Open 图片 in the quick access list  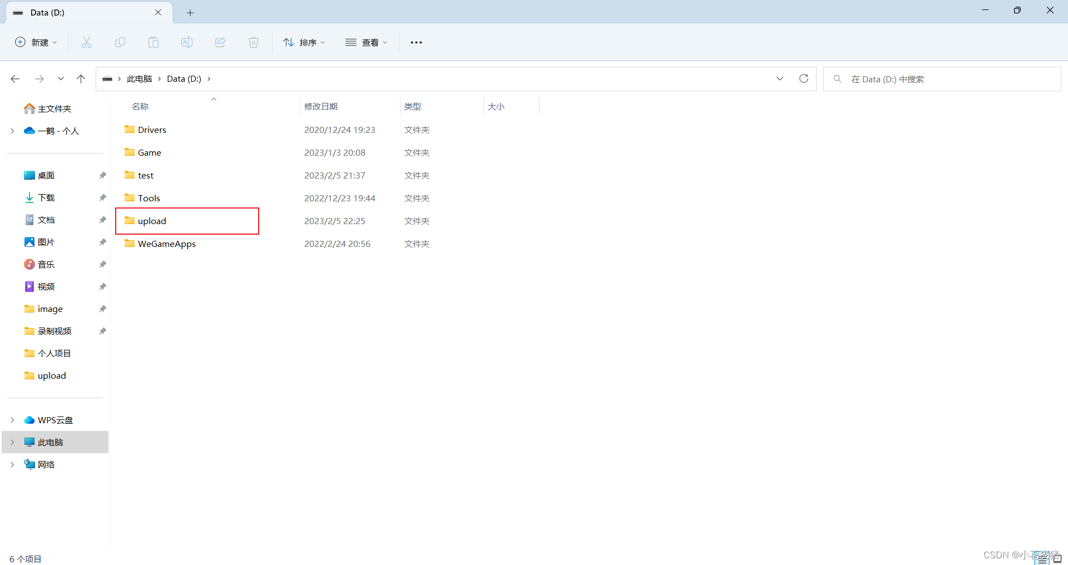[46, 242]
